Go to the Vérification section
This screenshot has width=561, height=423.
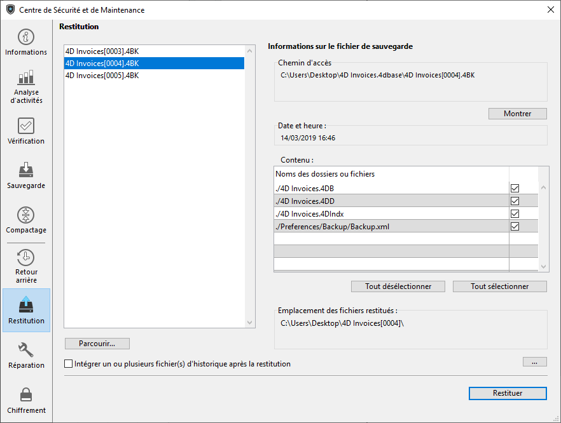[26, 126]
